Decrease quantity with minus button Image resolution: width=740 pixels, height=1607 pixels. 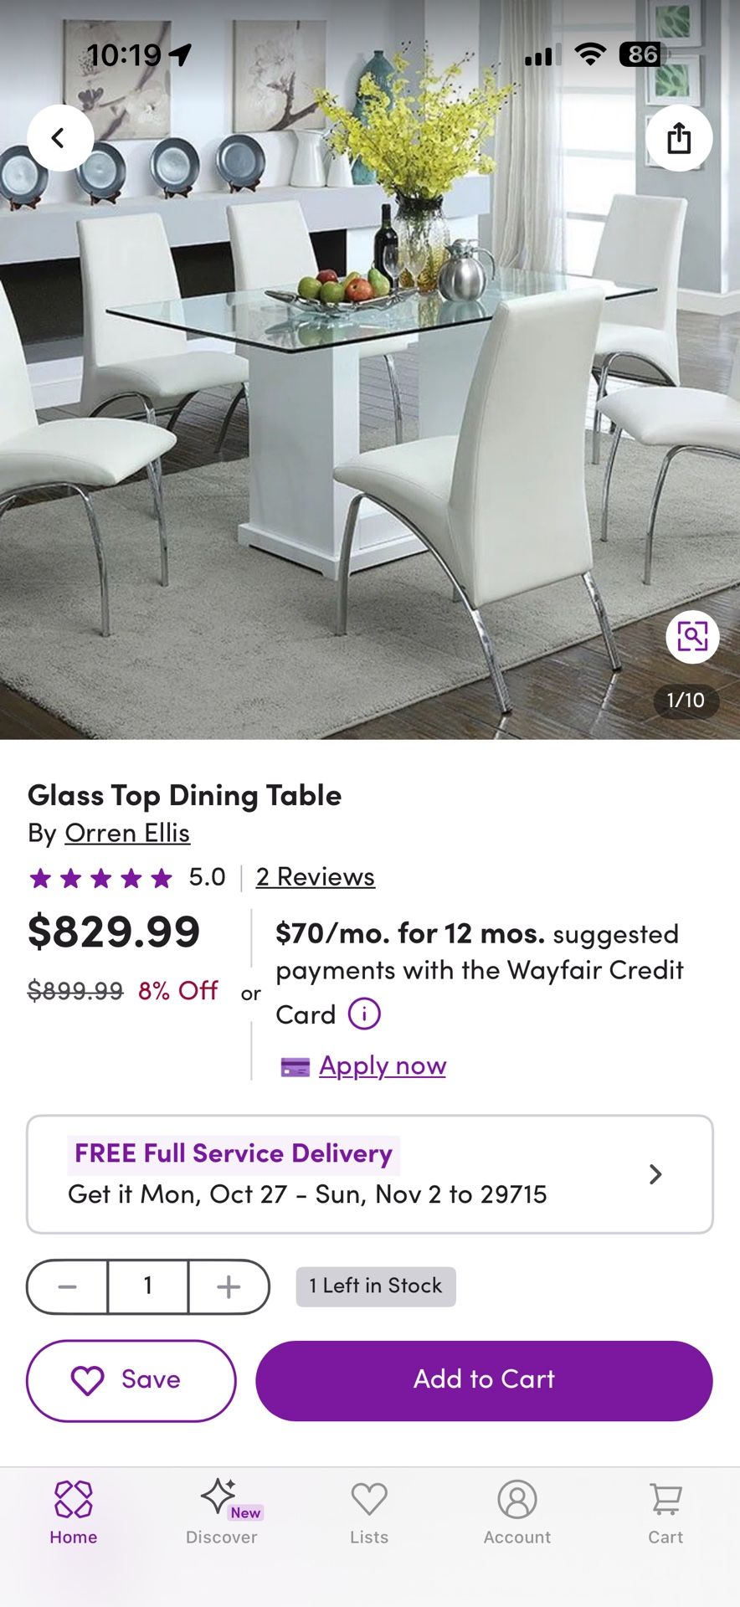point(68,1286)
